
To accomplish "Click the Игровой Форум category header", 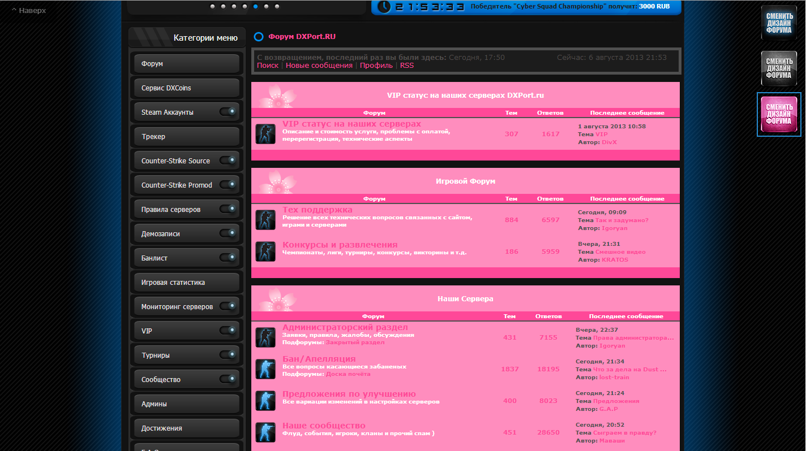I will coord(466,181).
